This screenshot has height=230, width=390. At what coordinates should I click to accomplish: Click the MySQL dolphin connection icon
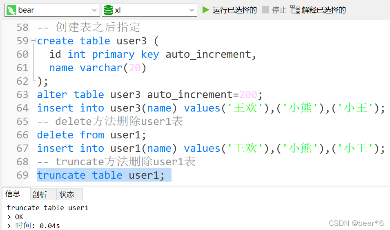point(11,10)
